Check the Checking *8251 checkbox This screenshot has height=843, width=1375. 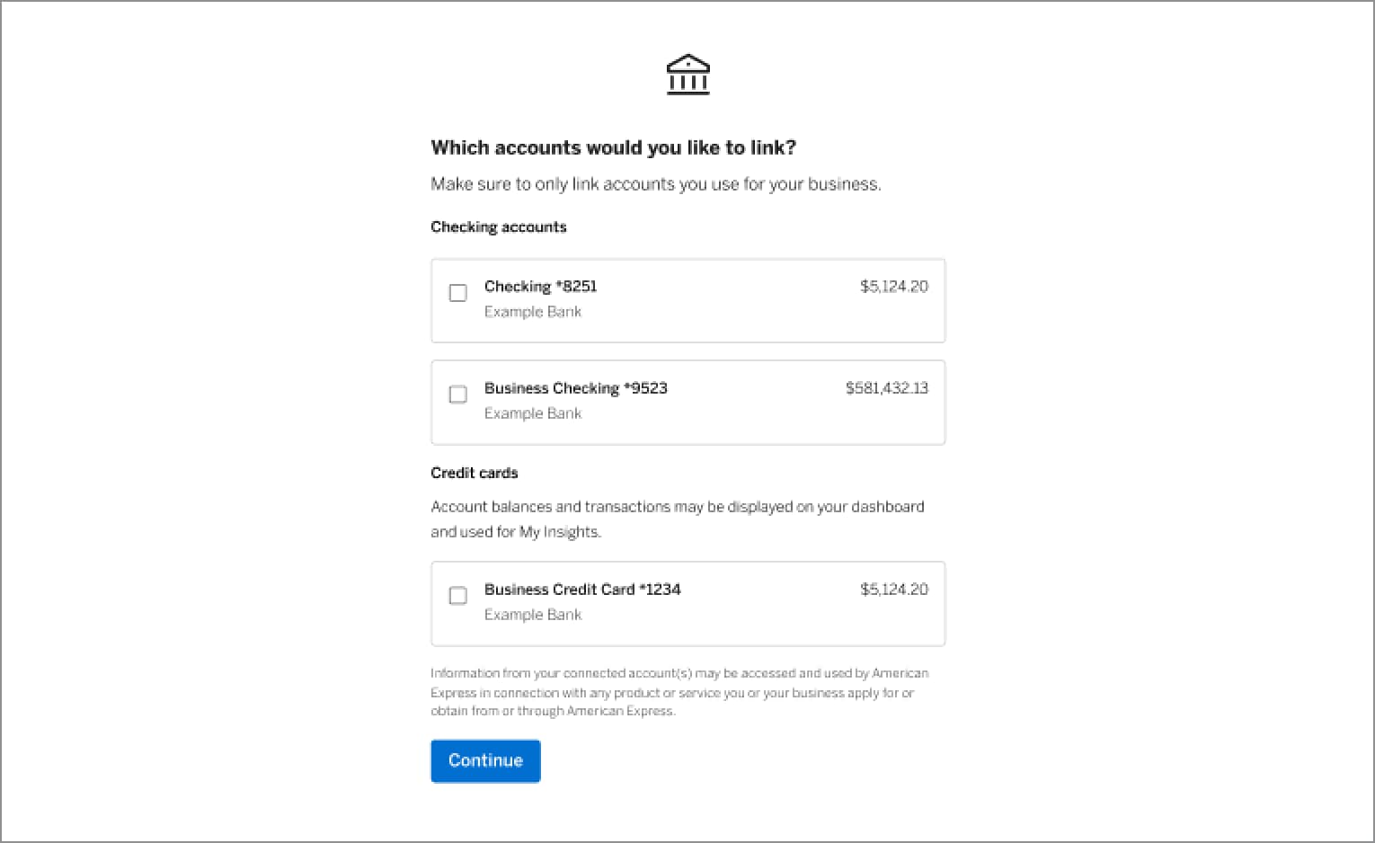click(457, 293)
